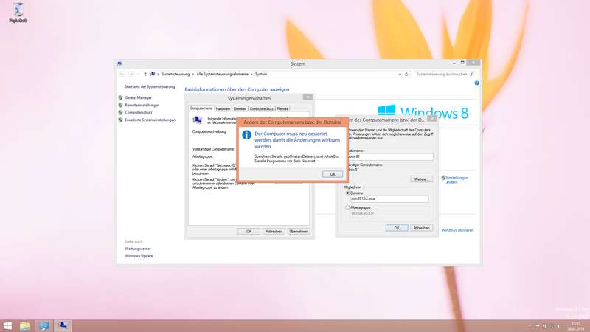Open the help question mark icon in System window

(476, 83)
